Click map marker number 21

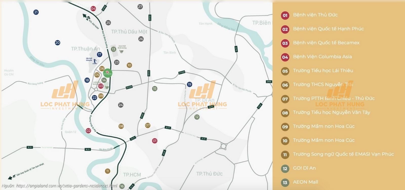[36, 12]
